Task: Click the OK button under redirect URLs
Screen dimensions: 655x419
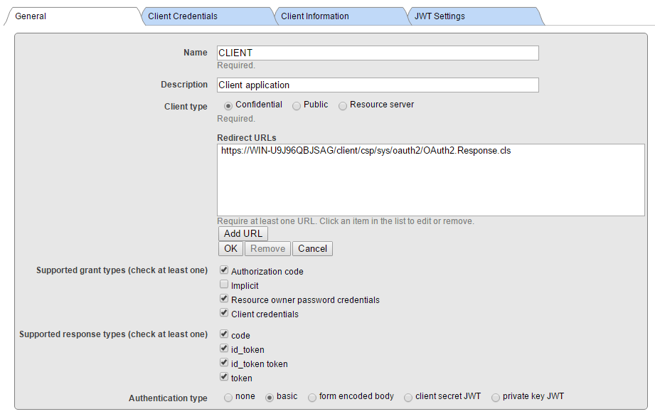Action: pyautogui.click(x=230, y=248)
